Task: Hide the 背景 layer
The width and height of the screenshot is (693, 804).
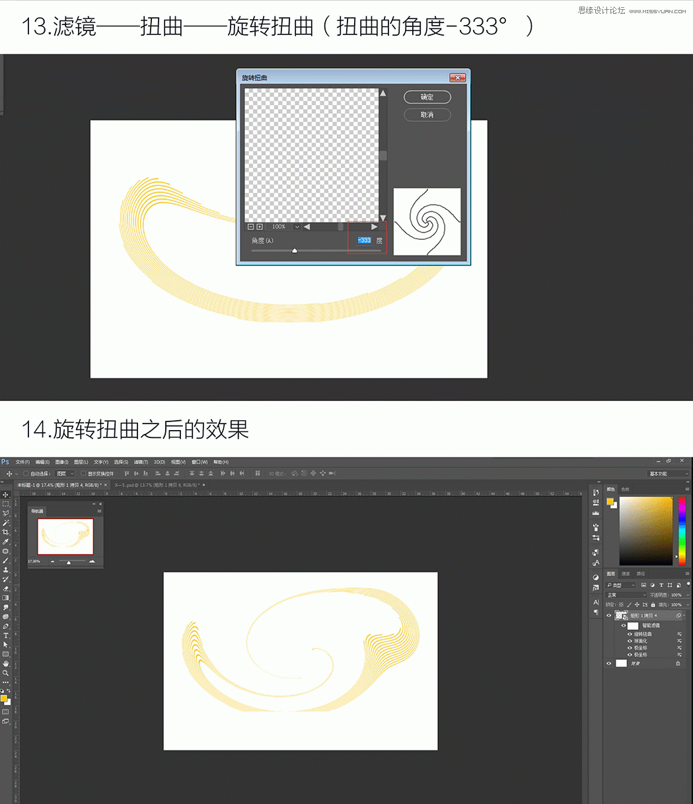Action: tap(608, 663)
